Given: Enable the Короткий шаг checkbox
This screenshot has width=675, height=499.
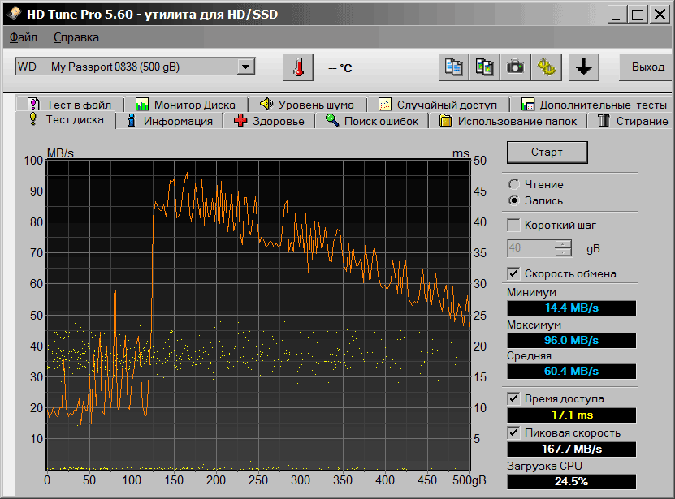Looking at the screenshot, I should pos(513,225).
